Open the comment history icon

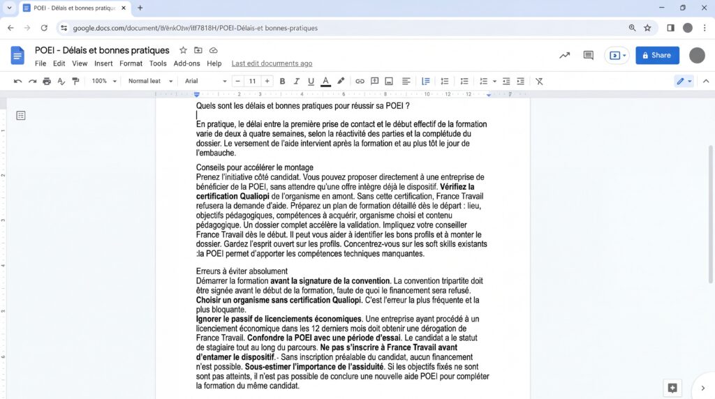tap(588, 55)
